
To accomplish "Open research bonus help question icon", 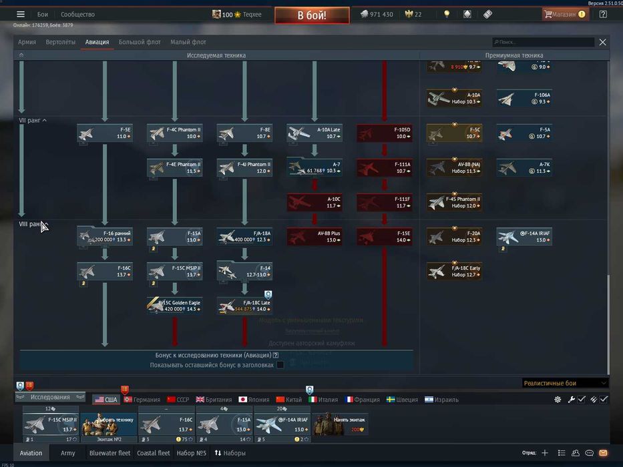I will click(275, 355).
